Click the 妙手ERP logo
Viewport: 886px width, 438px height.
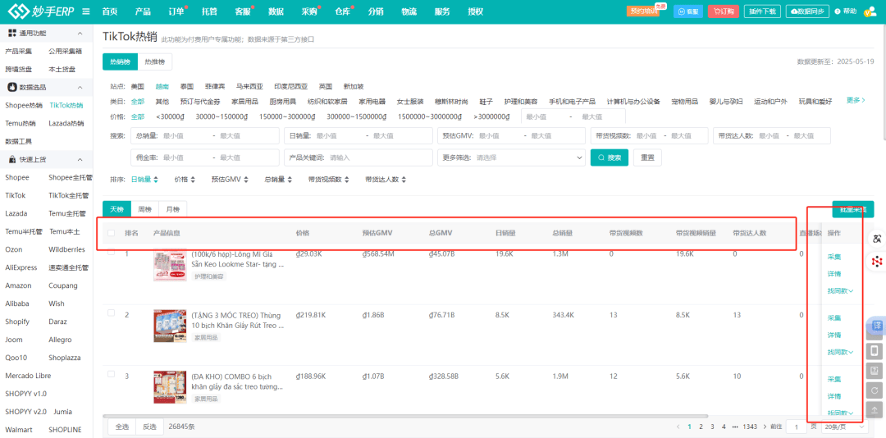pos(41,11)
